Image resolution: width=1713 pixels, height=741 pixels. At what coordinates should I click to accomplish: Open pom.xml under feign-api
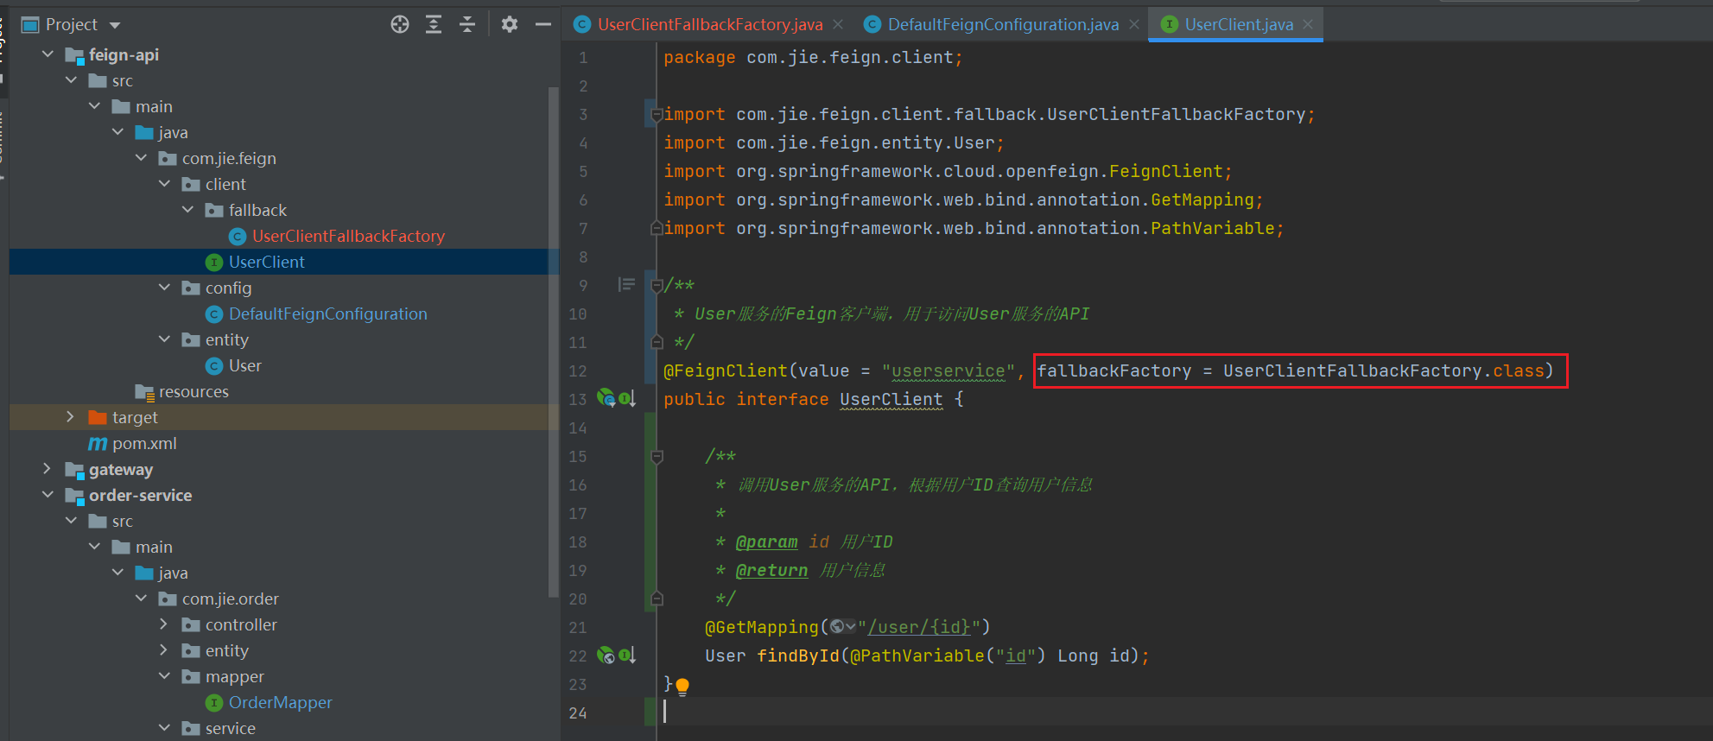144,443
